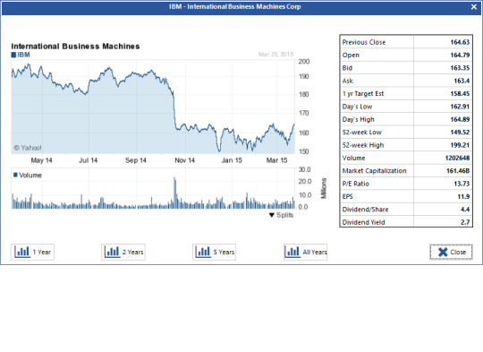Select the 52-week Low value 149.52
The height and width of the screenshot is (352, 483).
pyautogui.click(x=460, y=133)
